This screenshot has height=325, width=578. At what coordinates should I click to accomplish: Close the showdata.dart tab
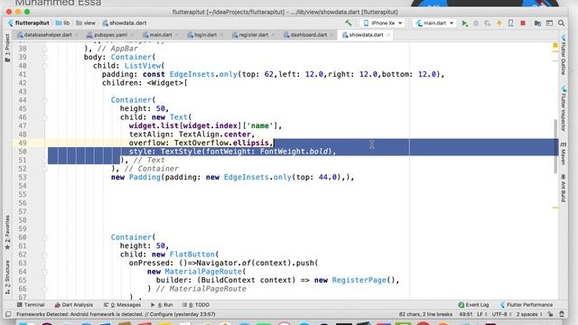pyautogui.click(x=387, y=35)
